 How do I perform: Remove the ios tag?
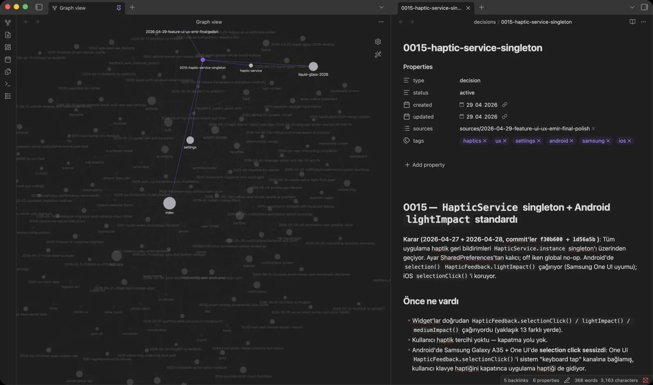[x=629, y=141]
